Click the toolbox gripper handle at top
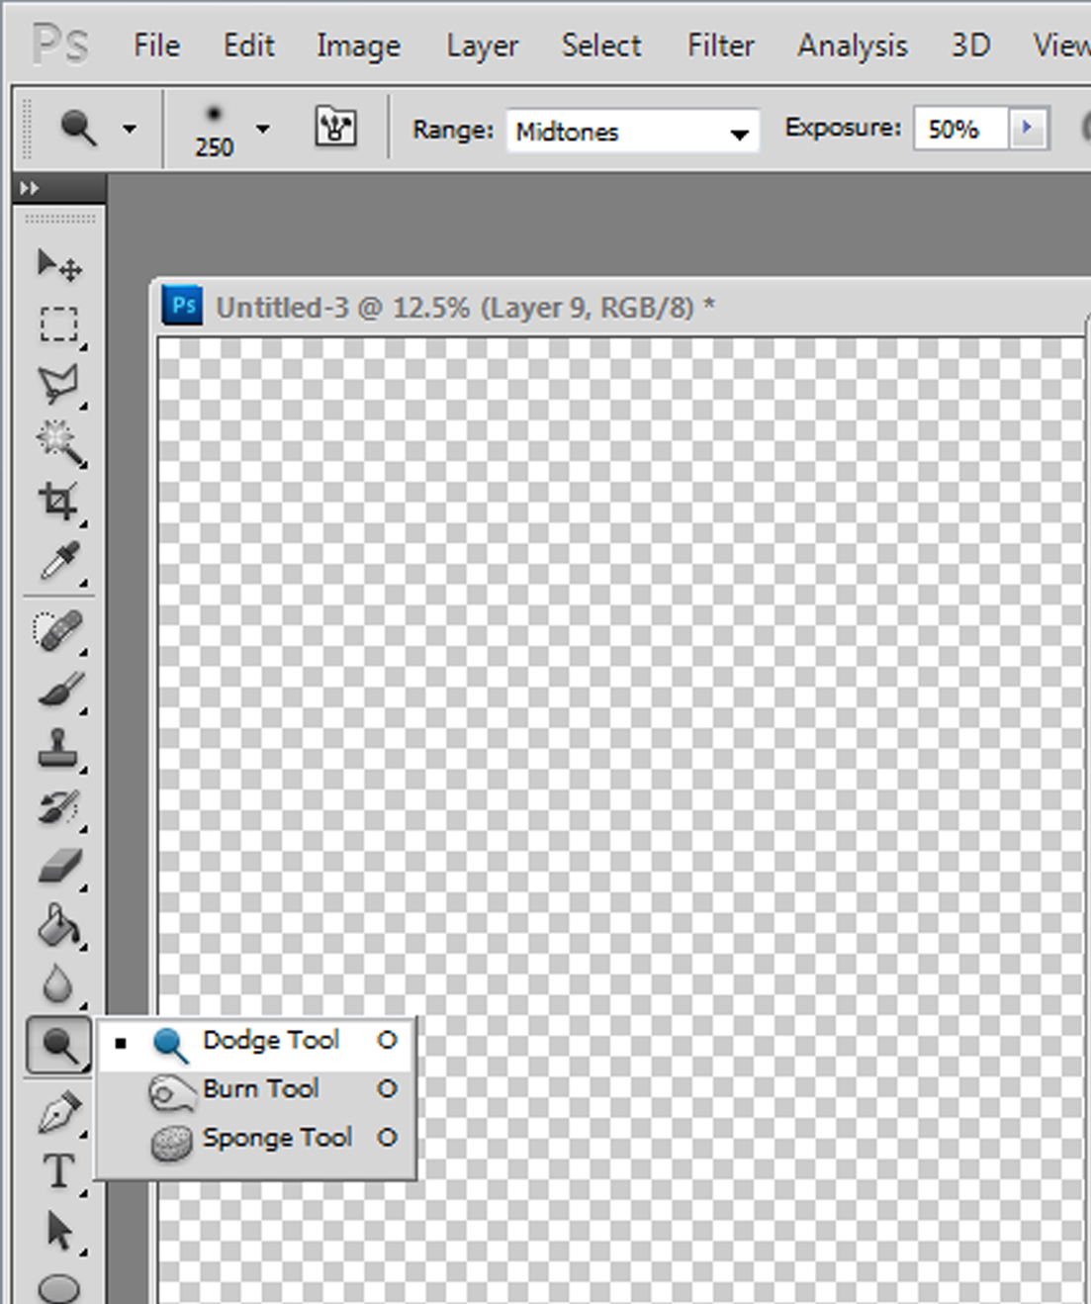The width and height of the screenshot is (1091, 1304). click(59, 218)
